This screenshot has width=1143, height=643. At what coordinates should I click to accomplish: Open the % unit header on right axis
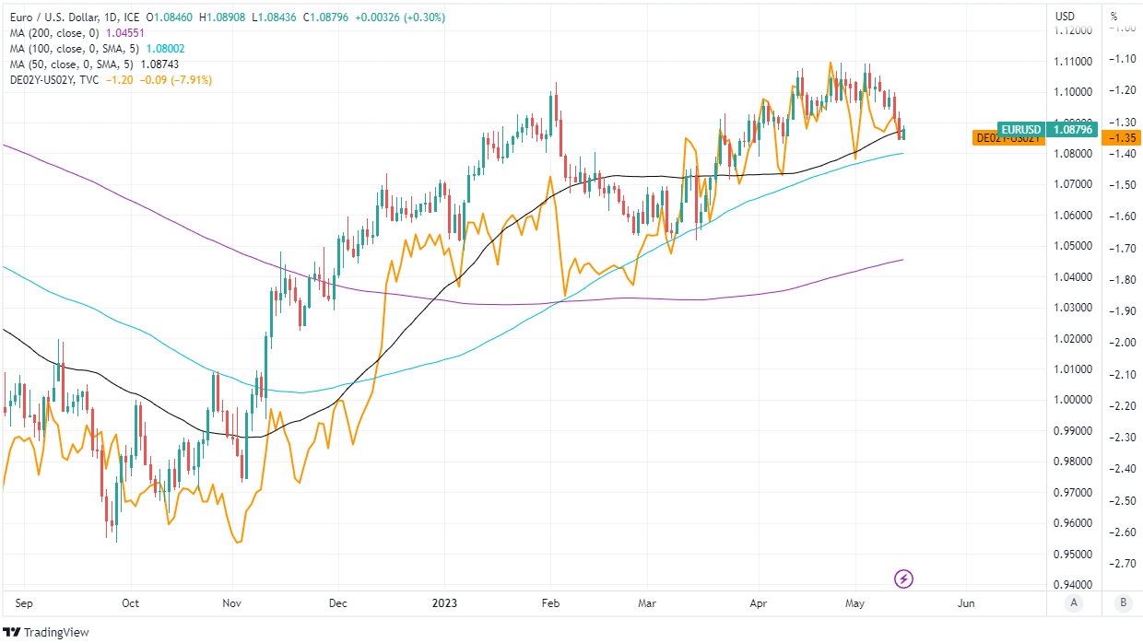1114,16
